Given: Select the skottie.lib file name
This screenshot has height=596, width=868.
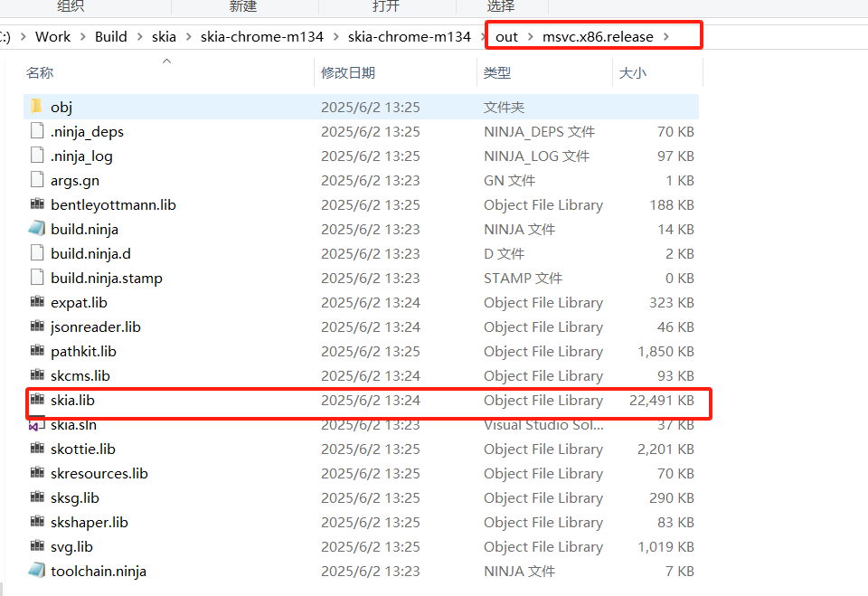Looking at the screenshot, I should [83, 449].
